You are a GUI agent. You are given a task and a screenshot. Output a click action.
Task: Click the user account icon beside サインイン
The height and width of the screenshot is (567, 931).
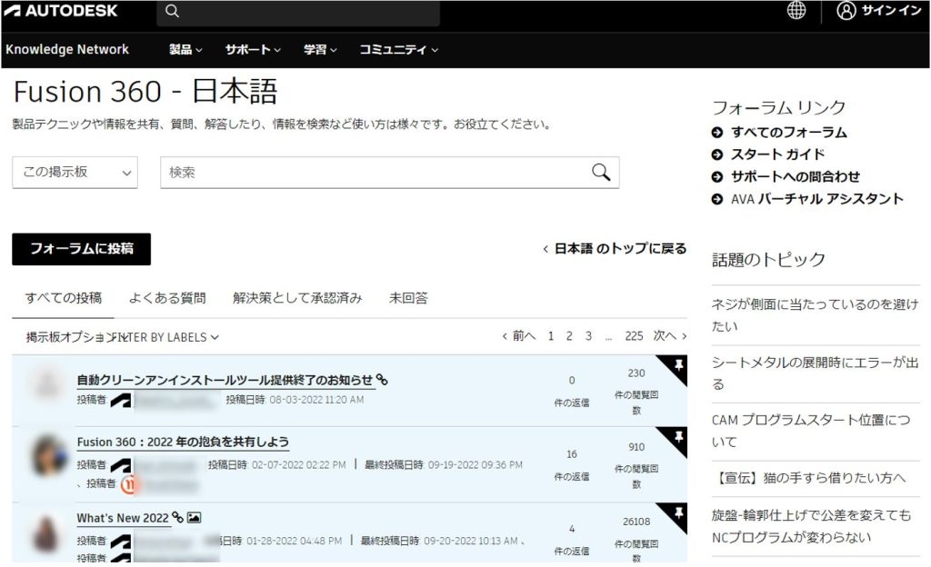click(846, 10)
